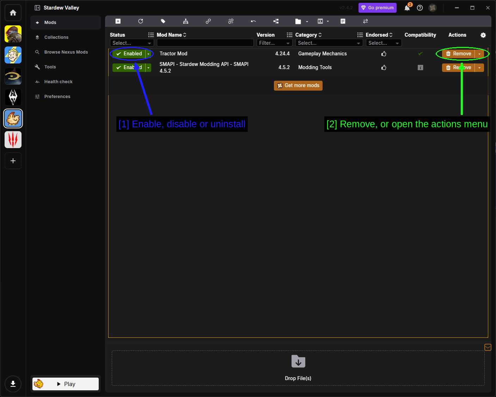Toggle group-by icon beside Endorsed
496x397 pixels.
pyautogui.click(x=360, y=35)
